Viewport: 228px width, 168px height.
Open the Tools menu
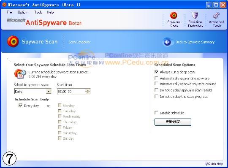pos(38,12)
